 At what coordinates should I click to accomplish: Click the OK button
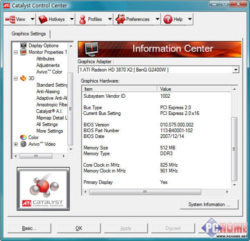click(78, 228)
